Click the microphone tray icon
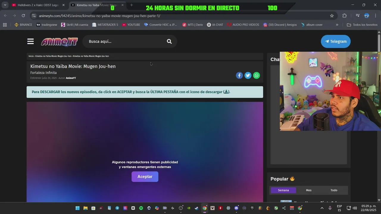381x214 pixels. pyautogui.click(x=330, y=208)
